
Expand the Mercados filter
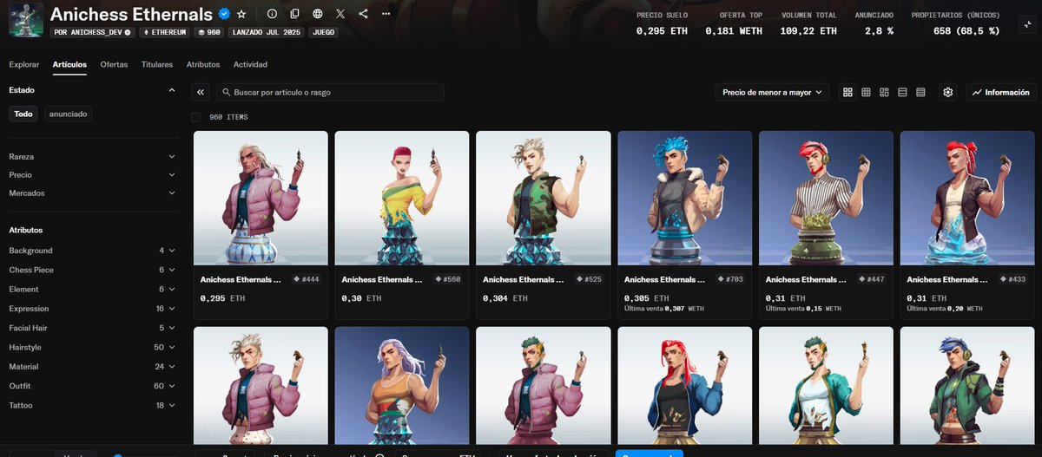[92, 193]
